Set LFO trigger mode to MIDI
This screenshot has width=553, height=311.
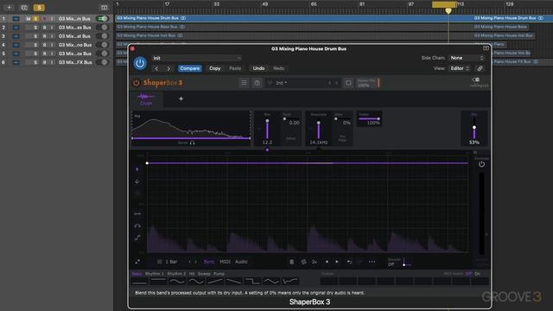(225, 262)
